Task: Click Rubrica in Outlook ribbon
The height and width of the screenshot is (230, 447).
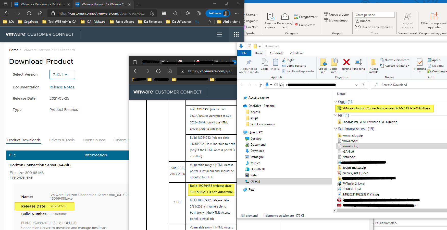Action: [x=363, y=21]
